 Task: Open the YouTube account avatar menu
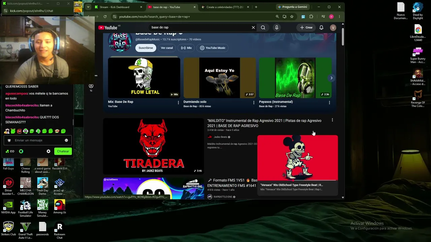coord(333,28)
